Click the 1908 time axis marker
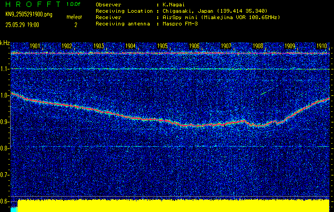Image resolution: width=334 pixels, height=212 pixels. click(258, 46)
